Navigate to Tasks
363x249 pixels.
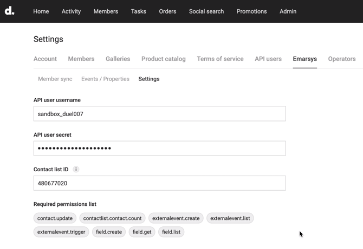(x=138, y=11)
